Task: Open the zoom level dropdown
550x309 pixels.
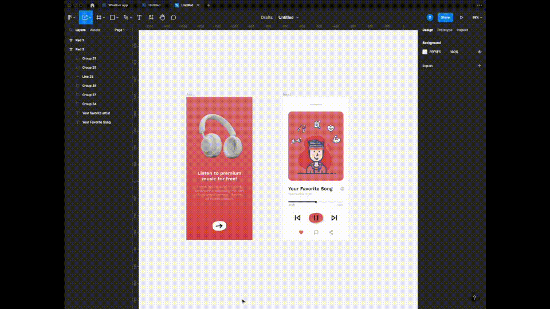Action: [x=477, y=18]
